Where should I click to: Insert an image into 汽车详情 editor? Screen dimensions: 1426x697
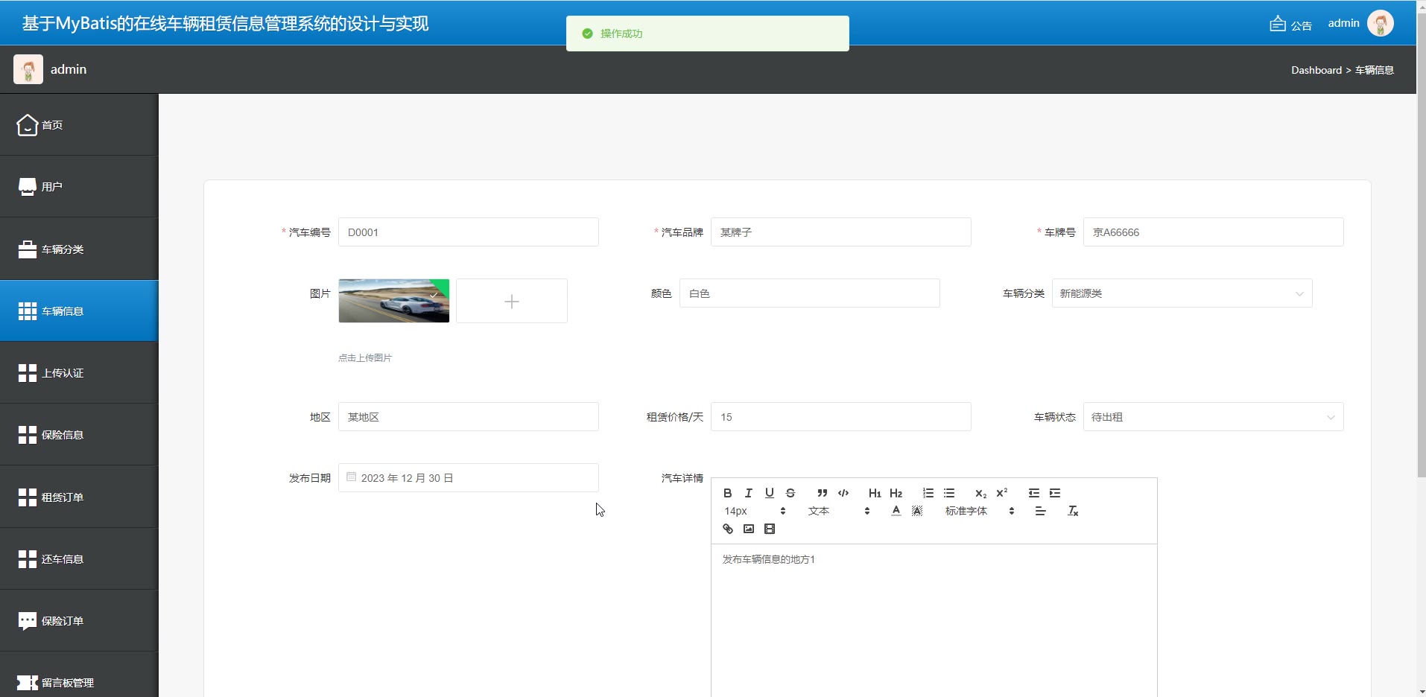click(x=749, y=529)
